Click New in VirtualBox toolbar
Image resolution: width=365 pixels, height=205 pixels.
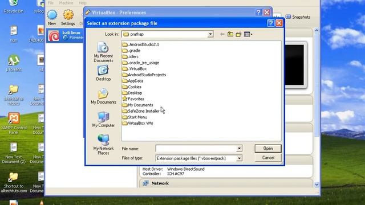52,18
